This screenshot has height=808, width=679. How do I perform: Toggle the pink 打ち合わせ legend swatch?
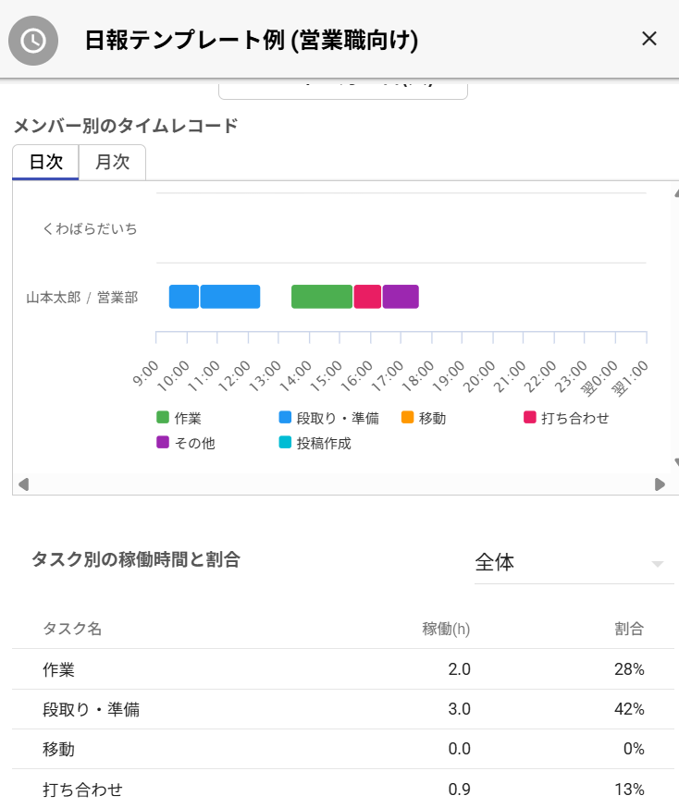529,417
